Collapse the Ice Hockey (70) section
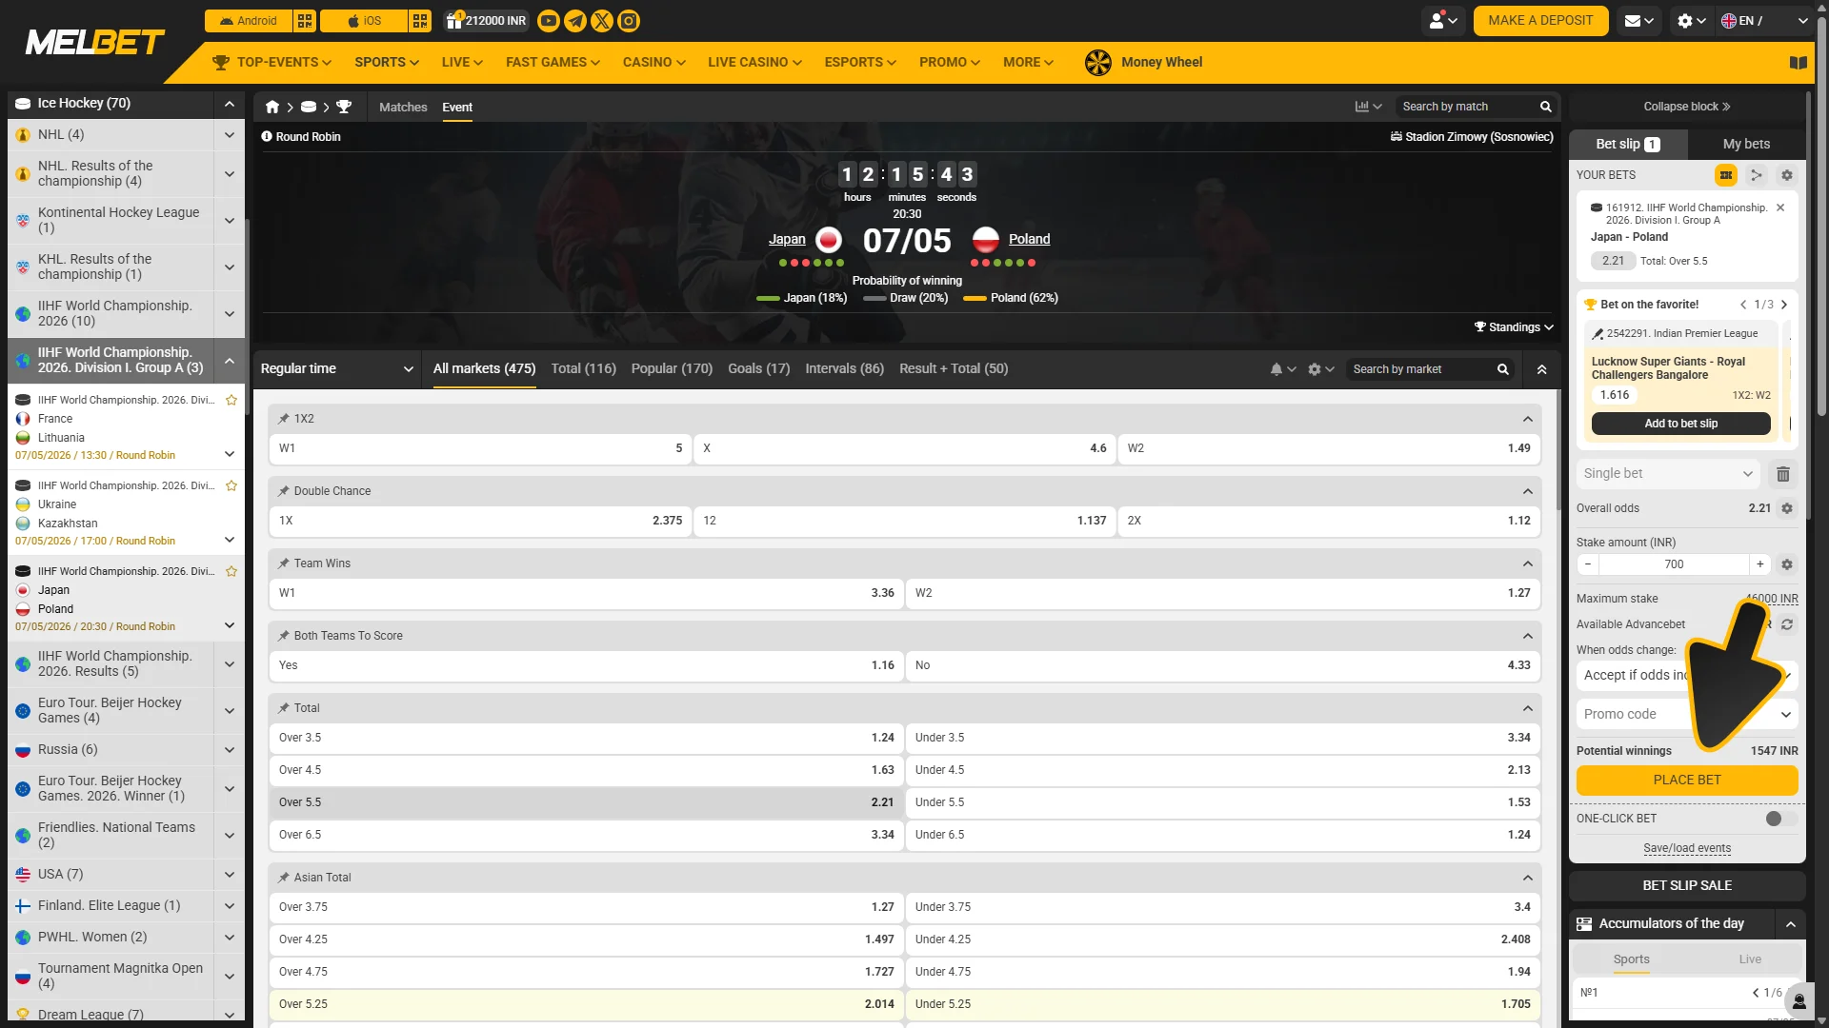Image resolution: width=1829 pixels, height=1028 pixels. click(229, 104)
